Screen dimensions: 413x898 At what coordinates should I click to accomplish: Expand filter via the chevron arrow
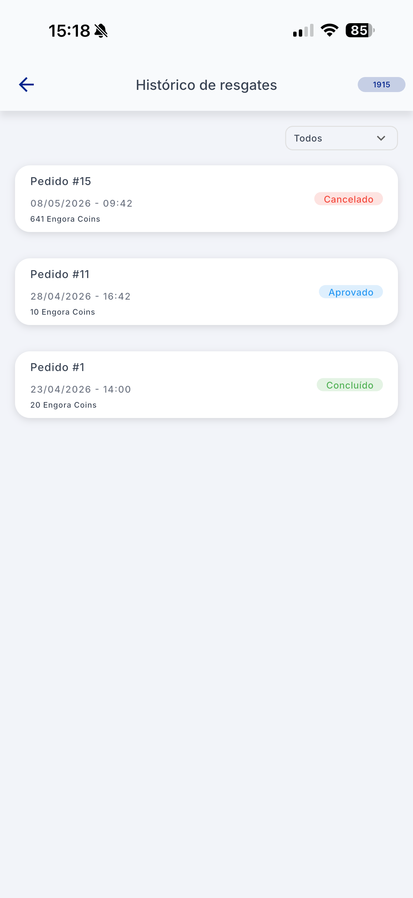[381, 138]
